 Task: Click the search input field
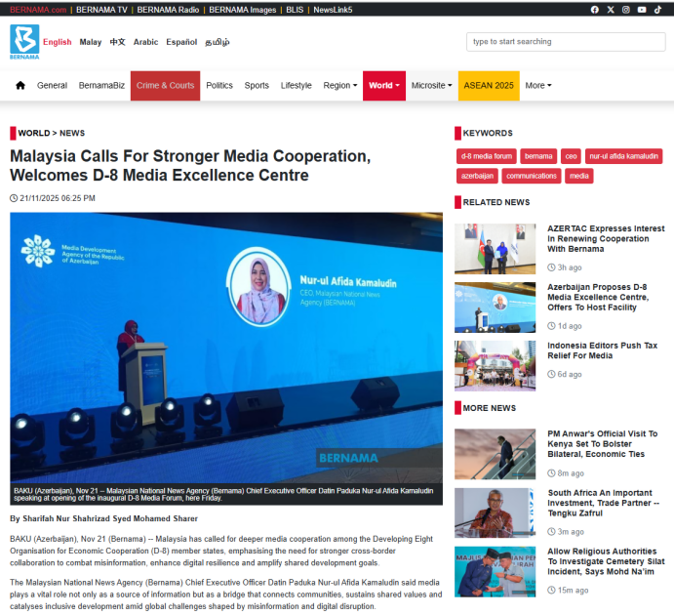click(565, 42)
